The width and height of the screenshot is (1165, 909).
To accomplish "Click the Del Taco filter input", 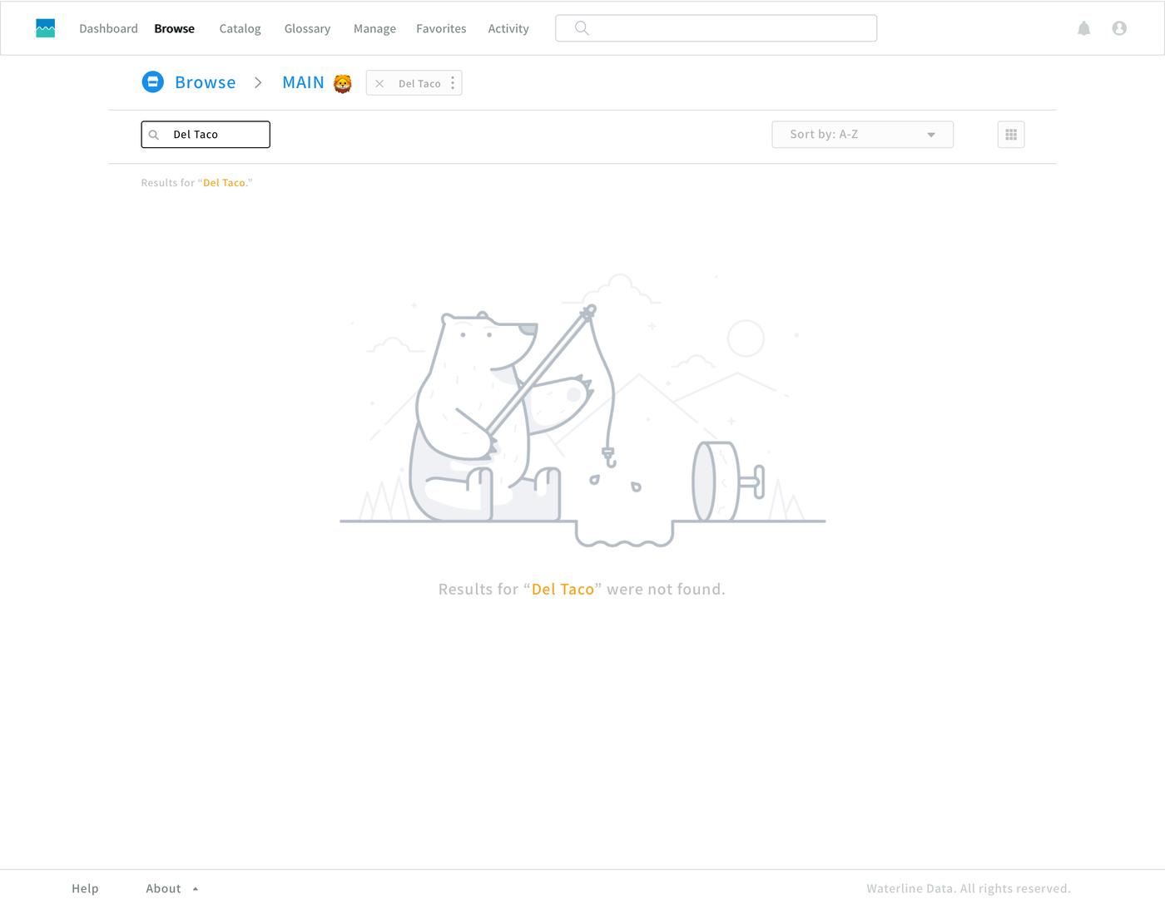I will tap(206, 135).
